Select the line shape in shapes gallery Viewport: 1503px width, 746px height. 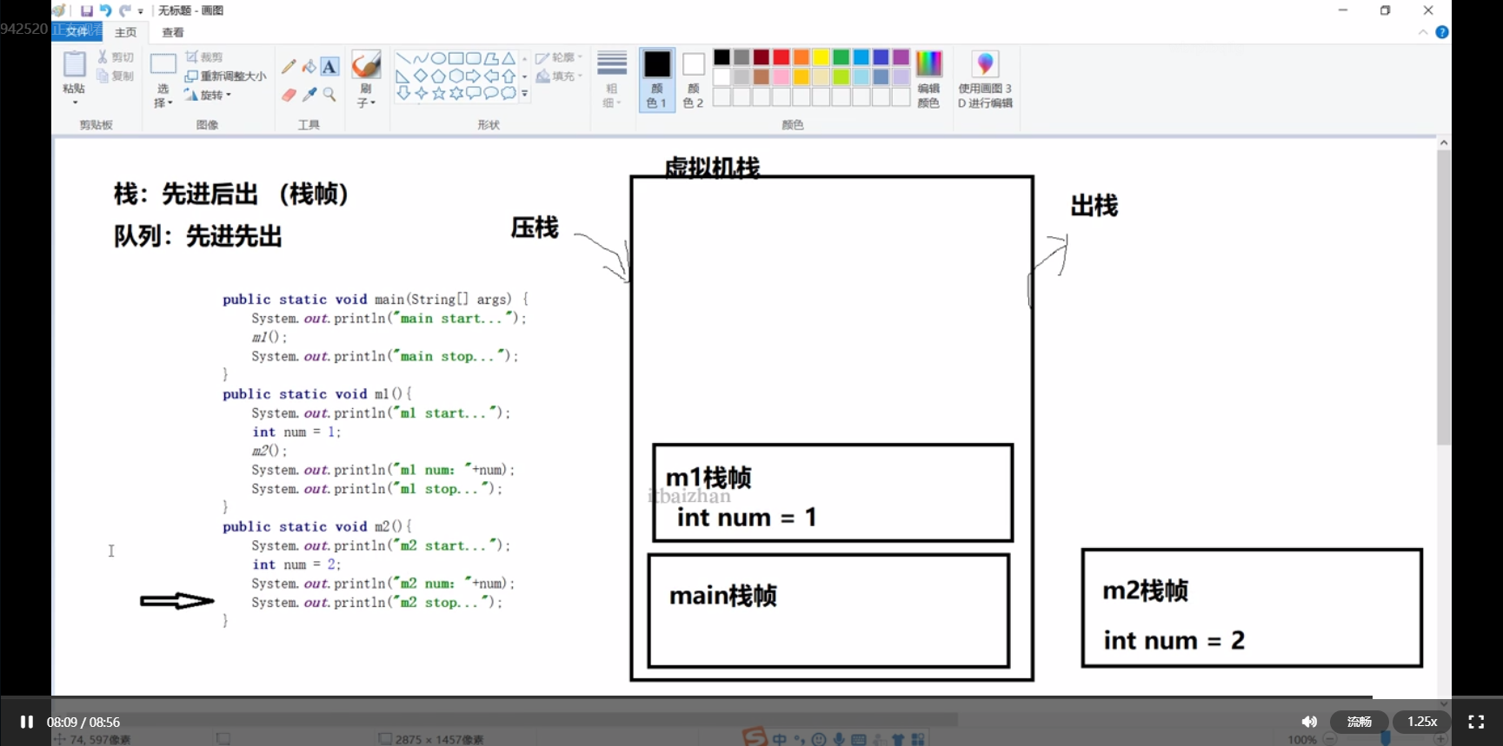point(402,58)
